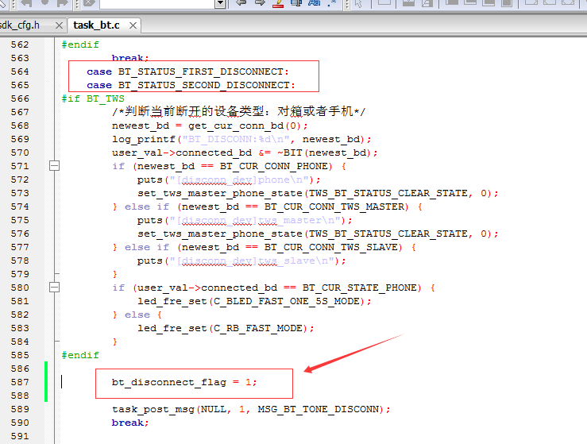Click line number 591 in the gutter
587x444 pixels.
click(20, 436)
